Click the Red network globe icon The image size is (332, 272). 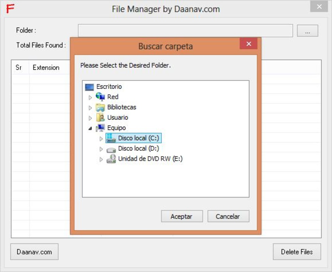[100, 97]
